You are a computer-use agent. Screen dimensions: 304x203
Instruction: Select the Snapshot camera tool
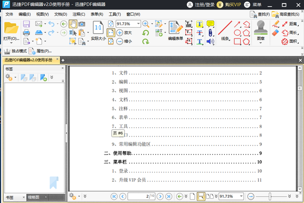coord(82,24)
